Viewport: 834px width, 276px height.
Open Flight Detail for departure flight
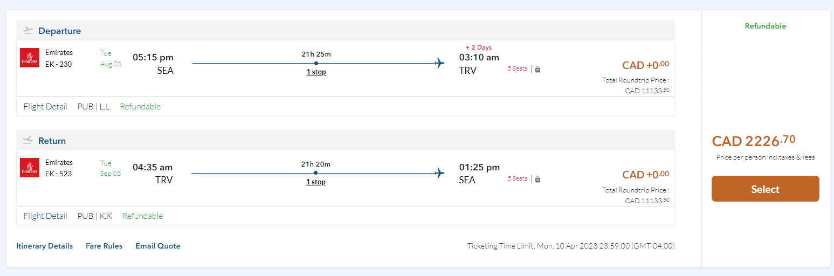point(45,107)
